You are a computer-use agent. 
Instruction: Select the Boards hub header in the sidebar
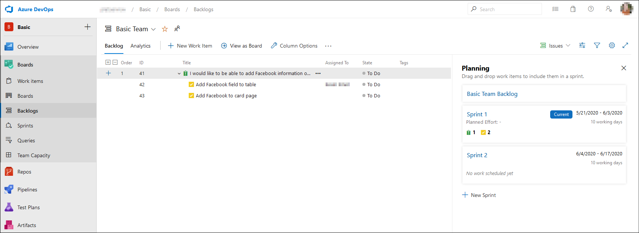point(25,65)
